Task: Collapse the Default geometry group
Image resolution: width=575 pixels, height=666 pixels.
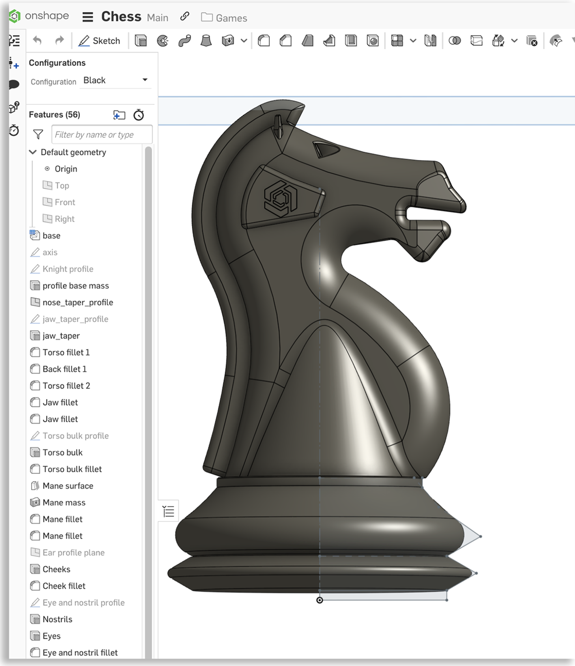Action: [x=33, y=152]
